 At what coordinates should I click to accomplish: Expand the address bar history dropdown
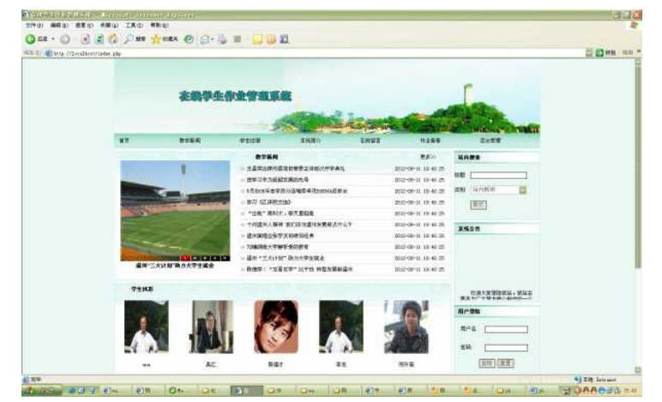click(589, 53)
